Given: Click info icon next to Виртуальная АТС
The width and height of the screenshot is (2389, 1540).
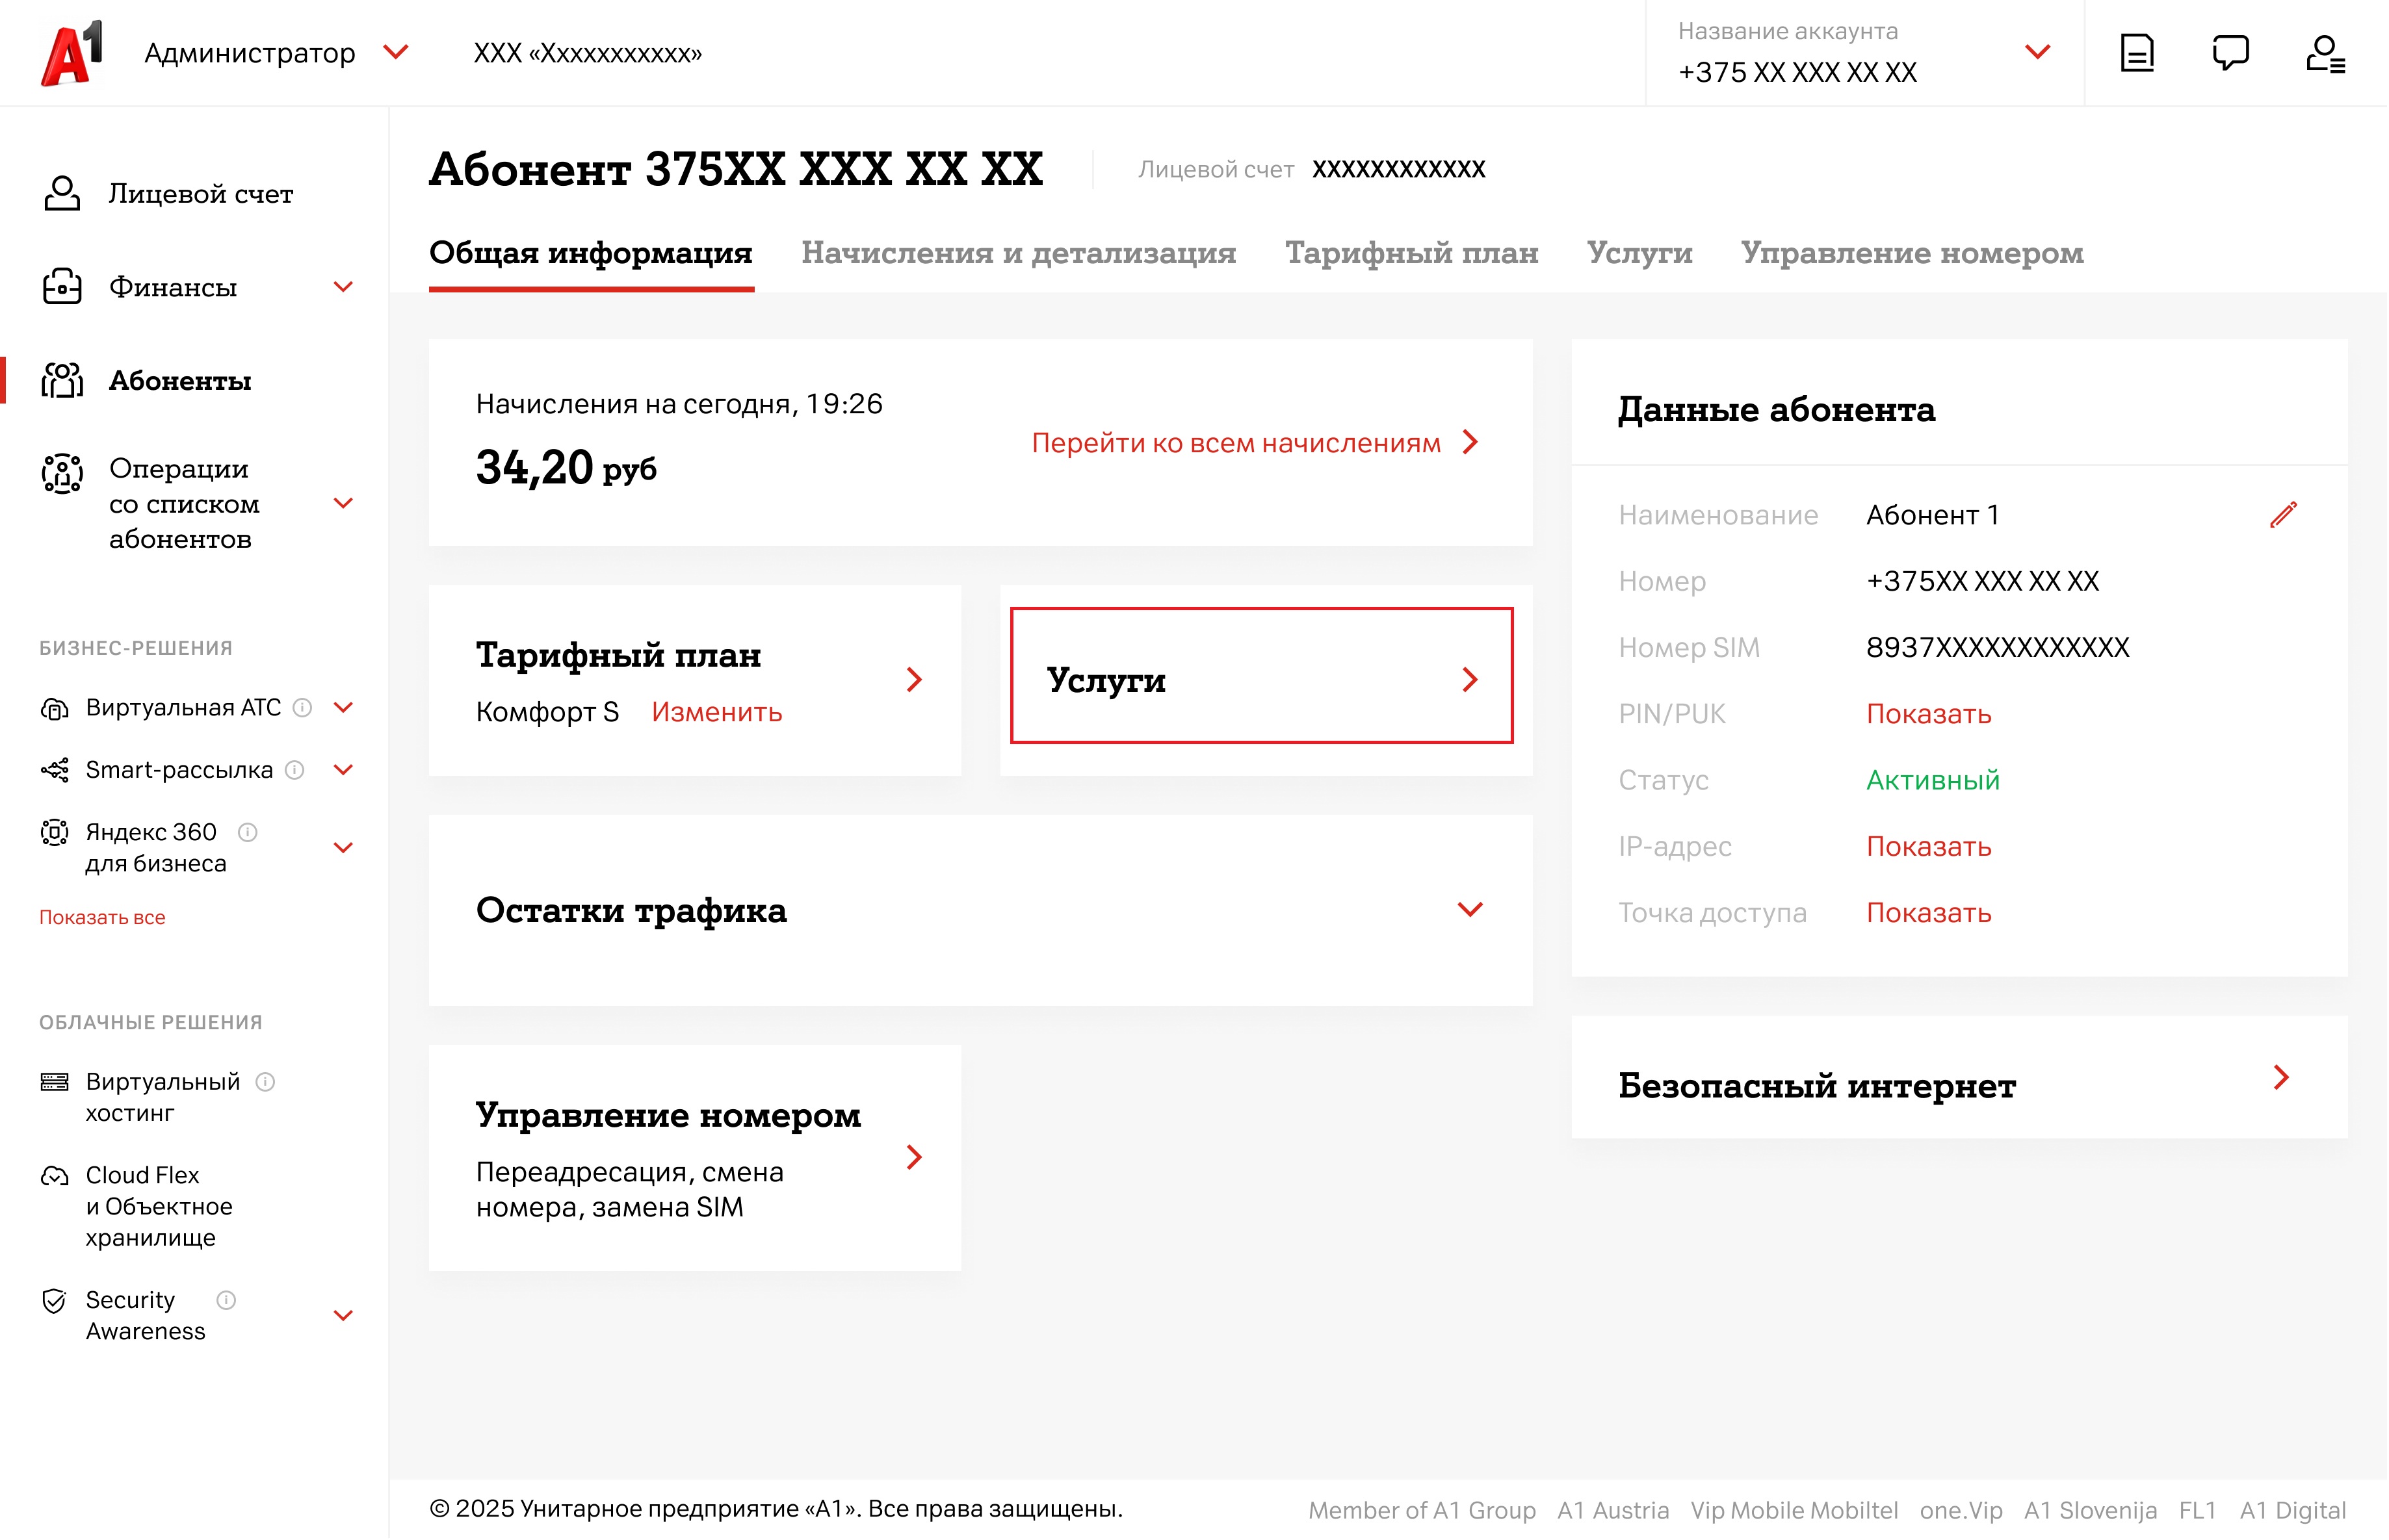Looking at the screenshot, I should [302, 708].
